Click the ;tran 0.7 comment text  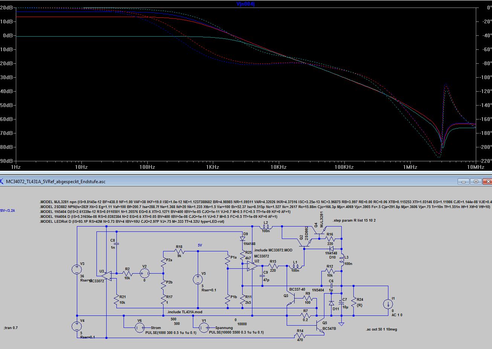(11, 328)
